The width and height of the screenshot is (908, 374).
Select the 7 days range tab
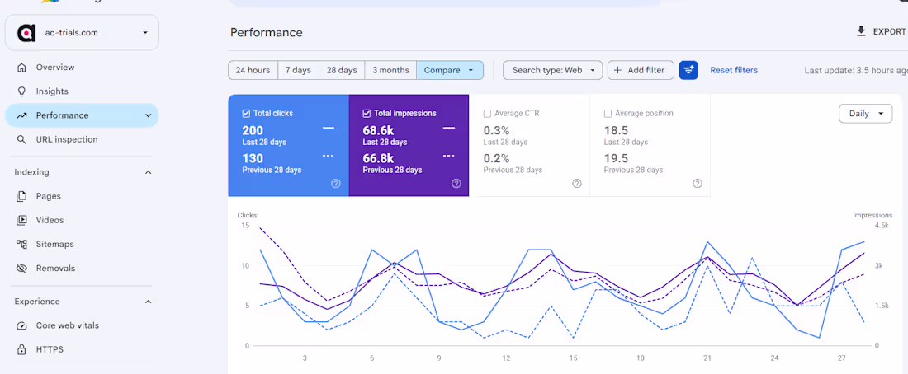[x=298, y=70]
